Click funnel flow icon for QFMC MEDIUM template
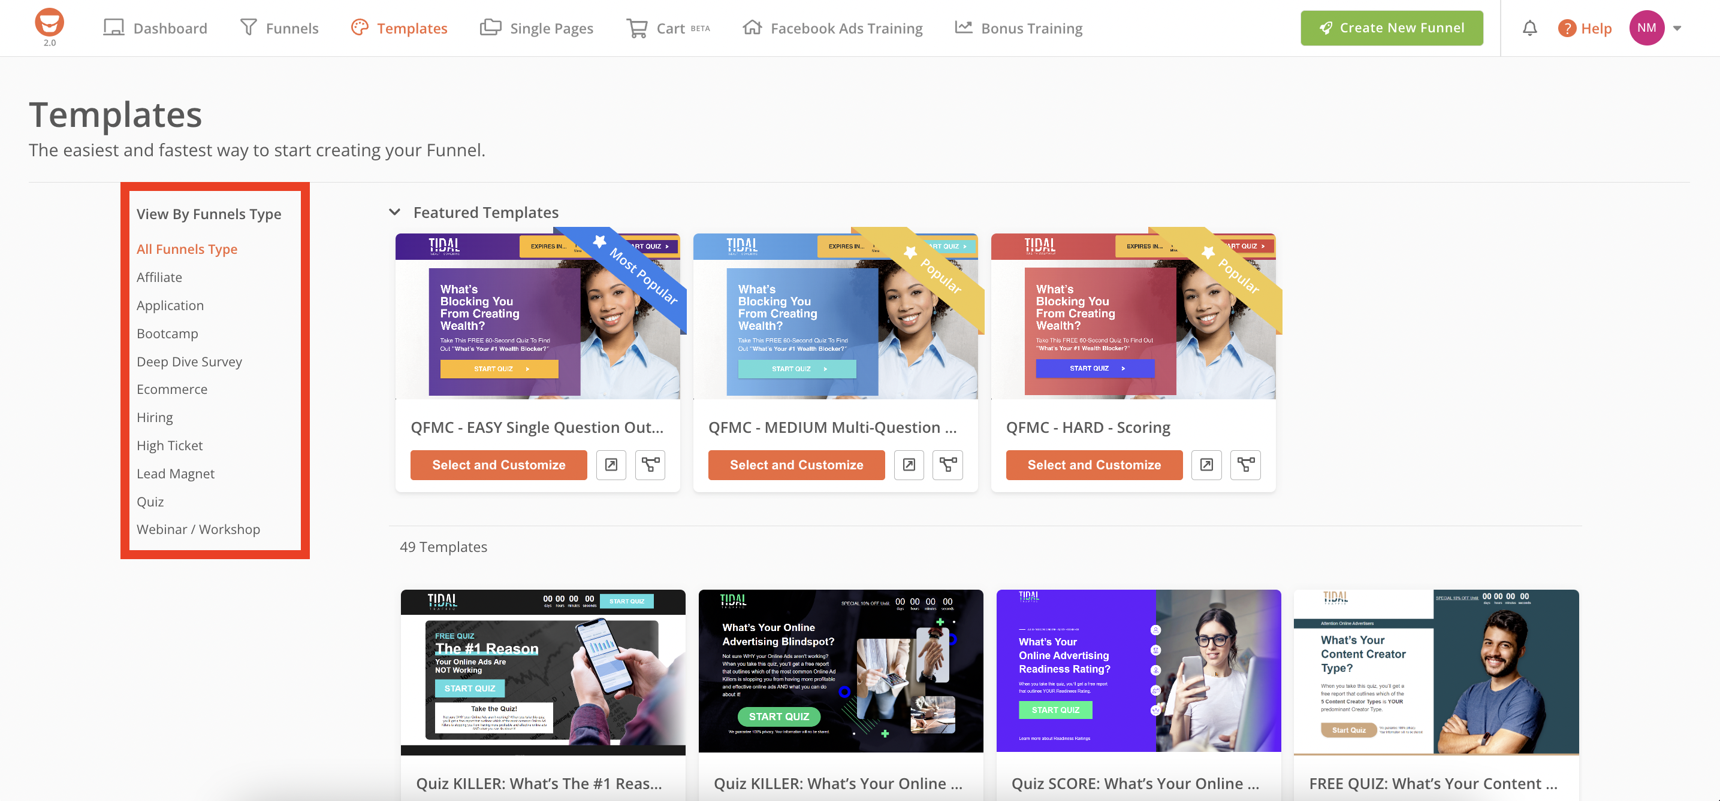 tap(947, 465)
